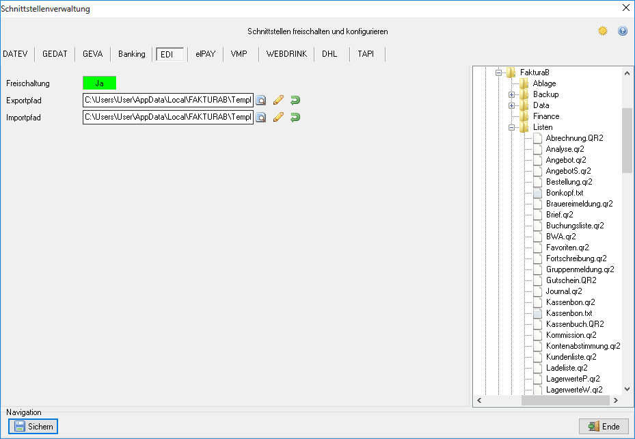
Task: Open the Banking tab
Action: click(132, 54)
